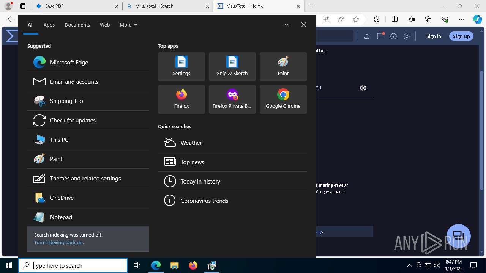Open Themes and related settings
Image resolution: width=486 pixels, height=273 pixels.
[x=88, y=178]
